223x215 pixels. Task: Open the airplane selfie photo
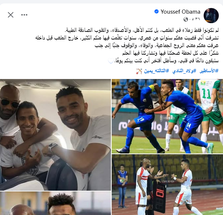[55, 135]
